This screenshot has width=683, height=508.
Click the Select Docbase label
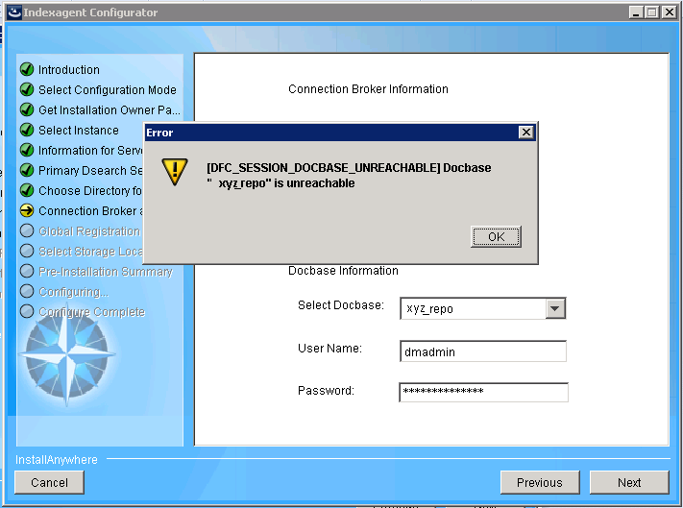pyautogui.click(x=341, y=305)
